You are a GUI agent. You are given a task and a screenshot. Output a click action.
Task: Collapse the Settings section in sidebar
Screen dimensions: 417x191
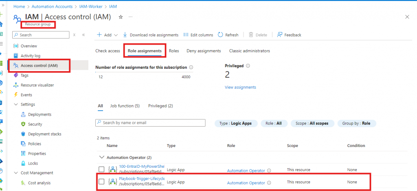[x=16, y=105]
